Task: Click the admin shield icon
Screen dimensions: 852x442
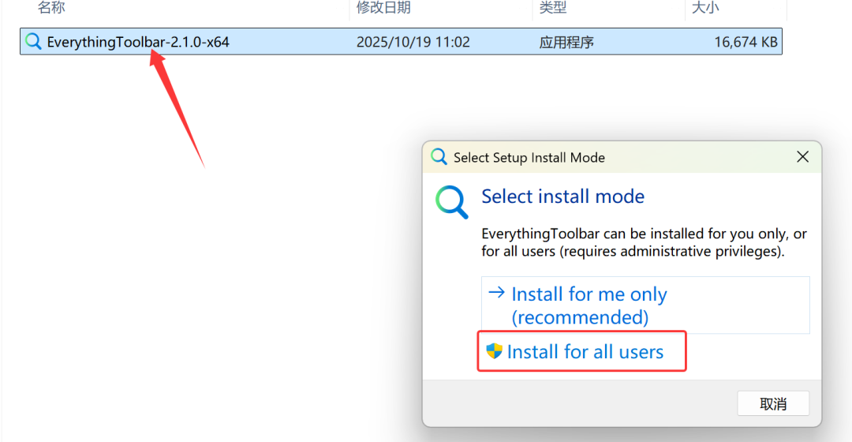Action: [x=495, y=351]
